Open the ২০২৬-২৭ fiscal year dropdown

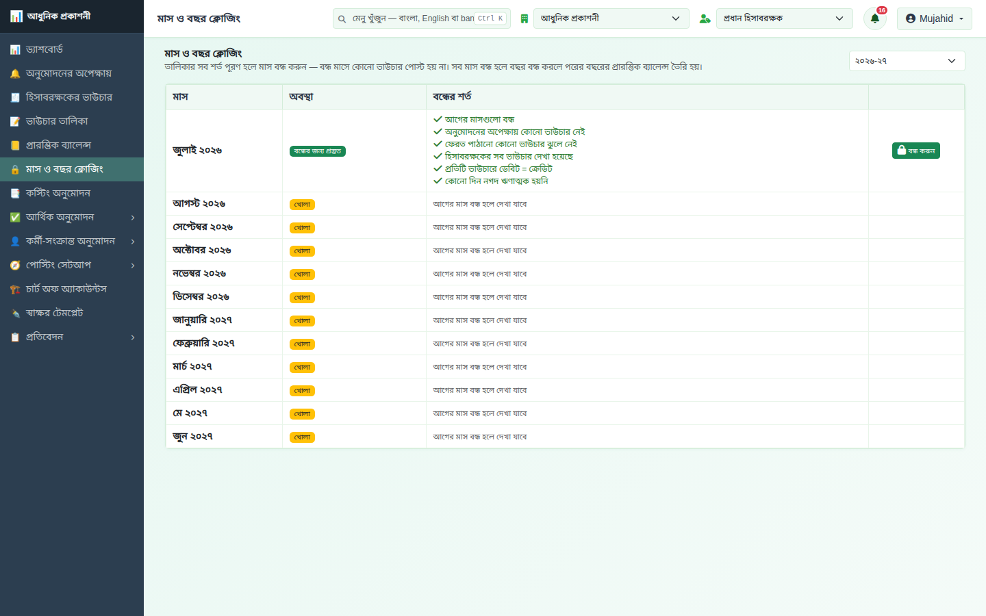click(x=907, y=61)
